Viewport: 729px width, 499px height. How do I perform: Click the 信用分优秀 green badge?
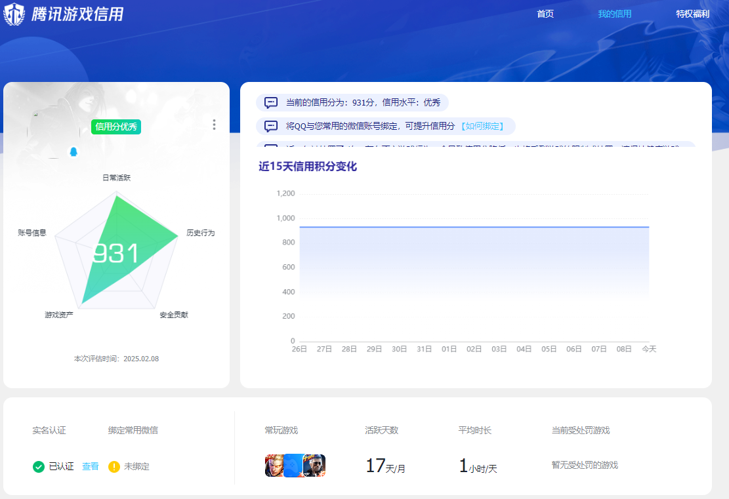116,127
